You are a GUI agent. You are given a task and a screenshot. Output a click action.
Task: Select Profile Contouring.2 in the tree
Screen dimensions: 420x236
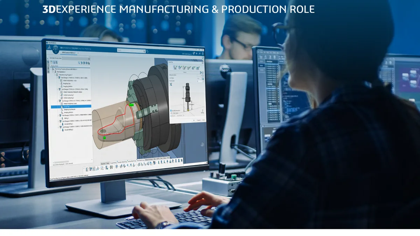[x=69, y=98]
